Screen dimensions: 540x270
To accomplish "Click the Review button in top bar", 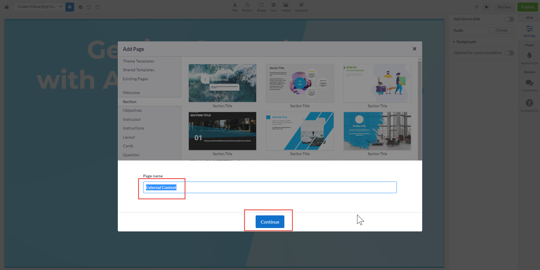I will point(504,7).
